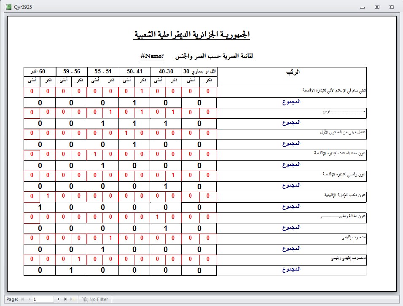Click the red 1 in the عون رئيسي row
The image size is (403, 306).
pyautogui.click(x=173, y=175)
